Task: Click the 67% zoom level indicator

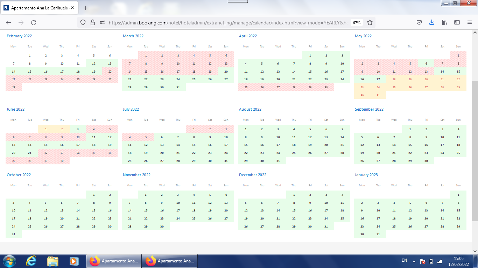Action: 357,22
